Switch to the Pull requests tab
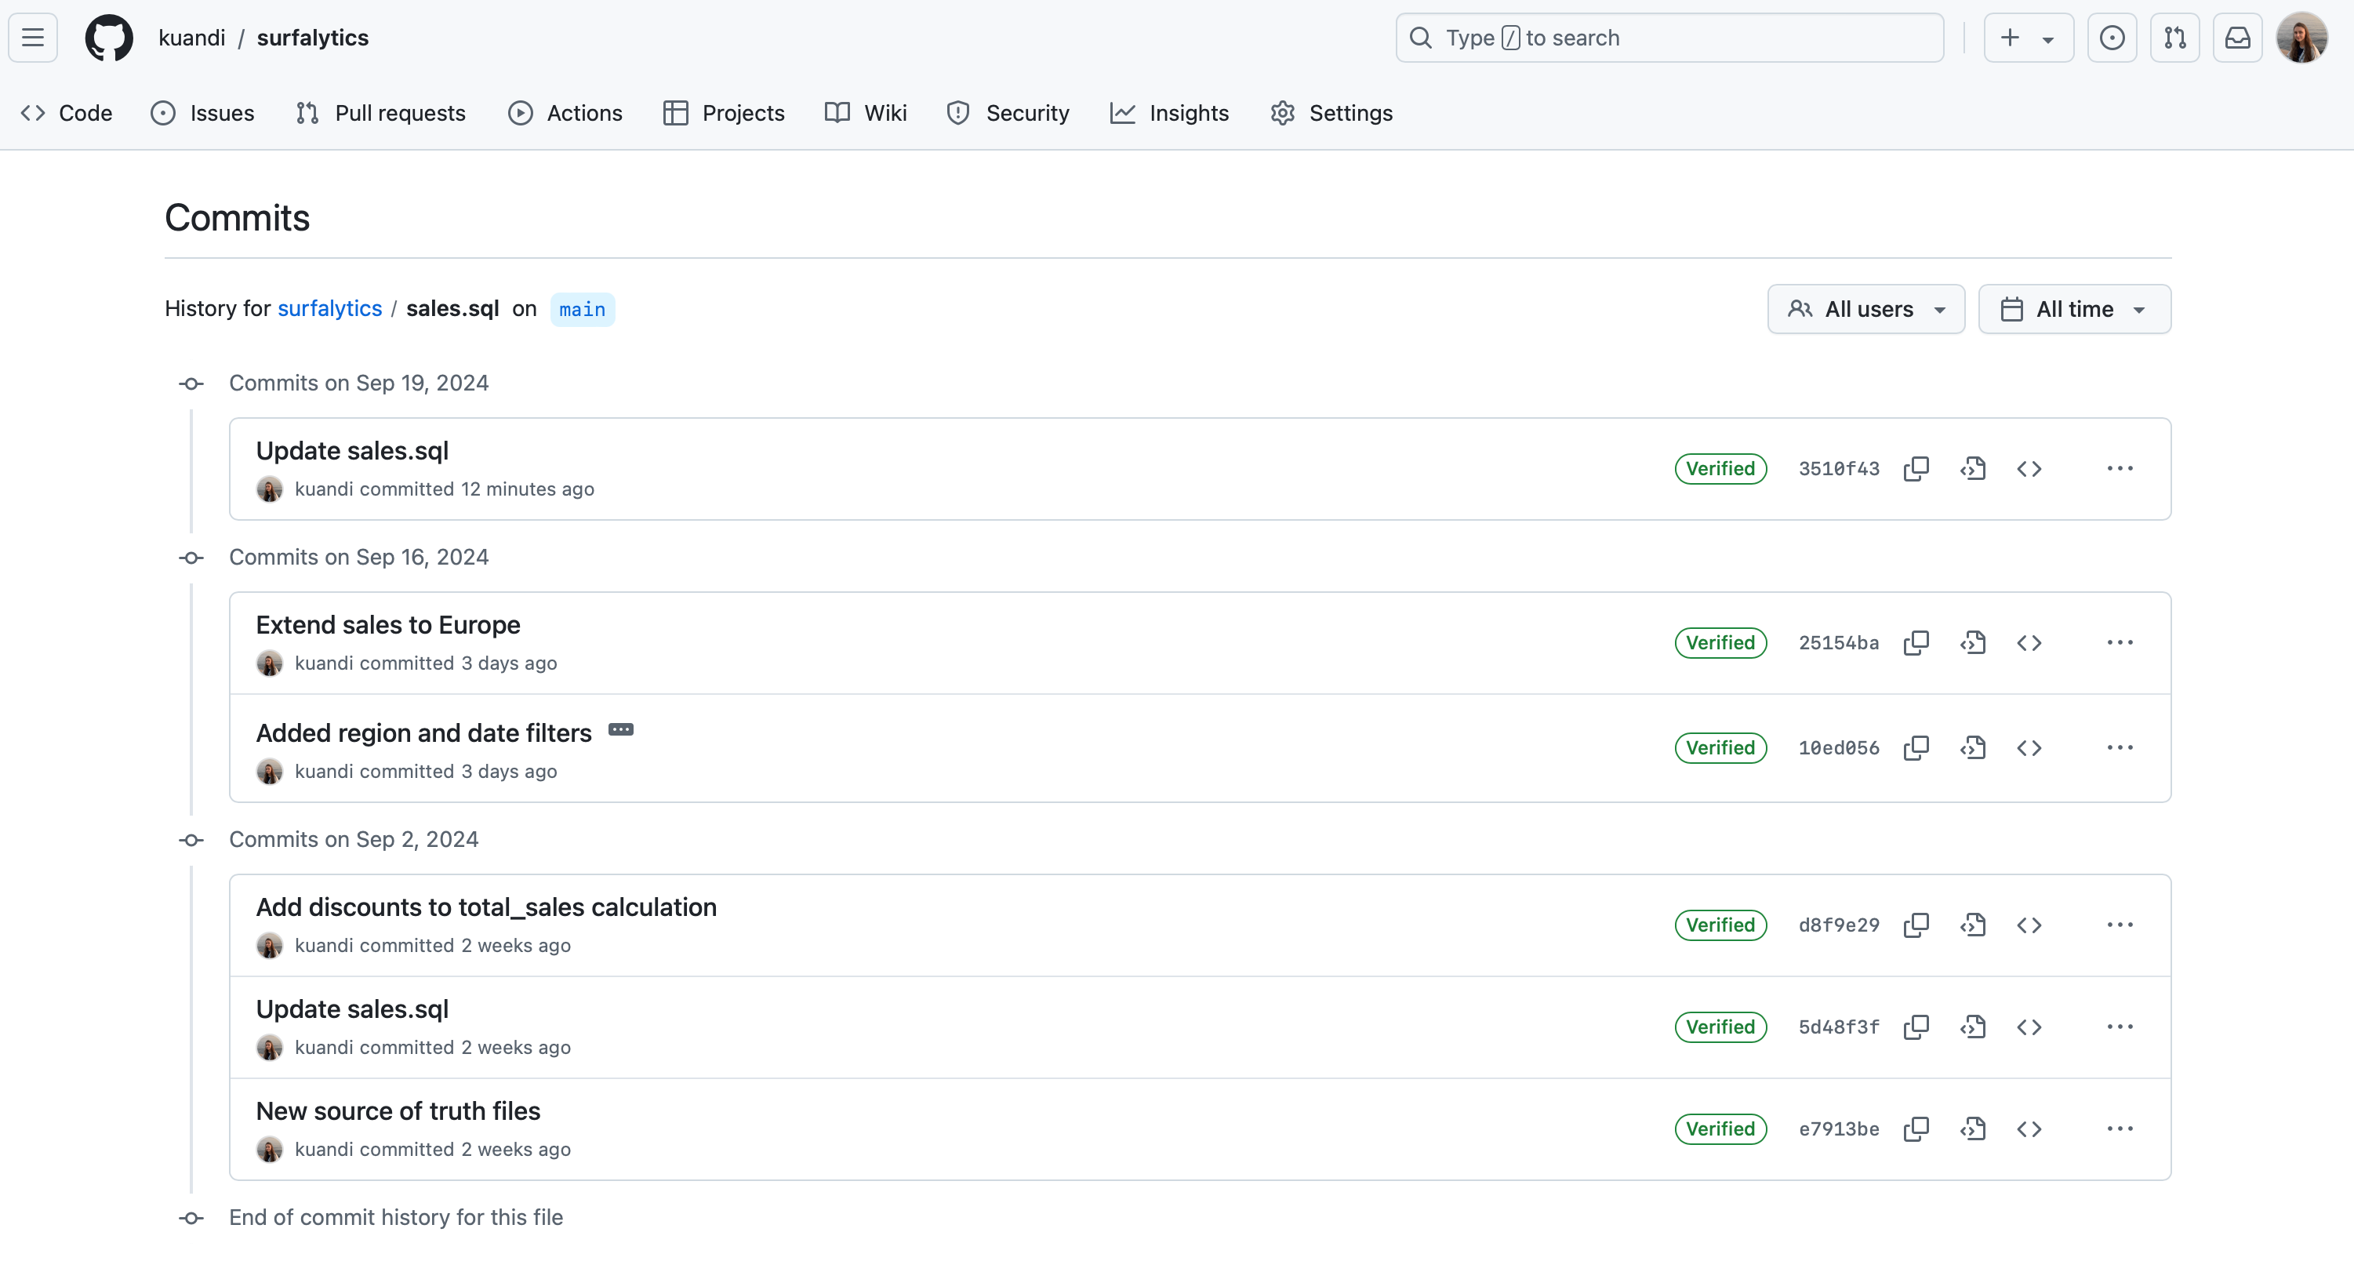 [x=381, y=113]
